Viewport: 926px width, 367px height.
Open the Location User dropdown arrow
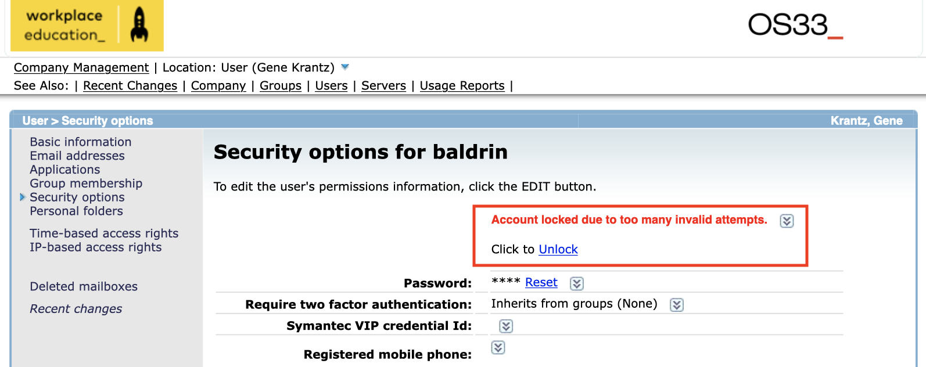coord(345,67)
